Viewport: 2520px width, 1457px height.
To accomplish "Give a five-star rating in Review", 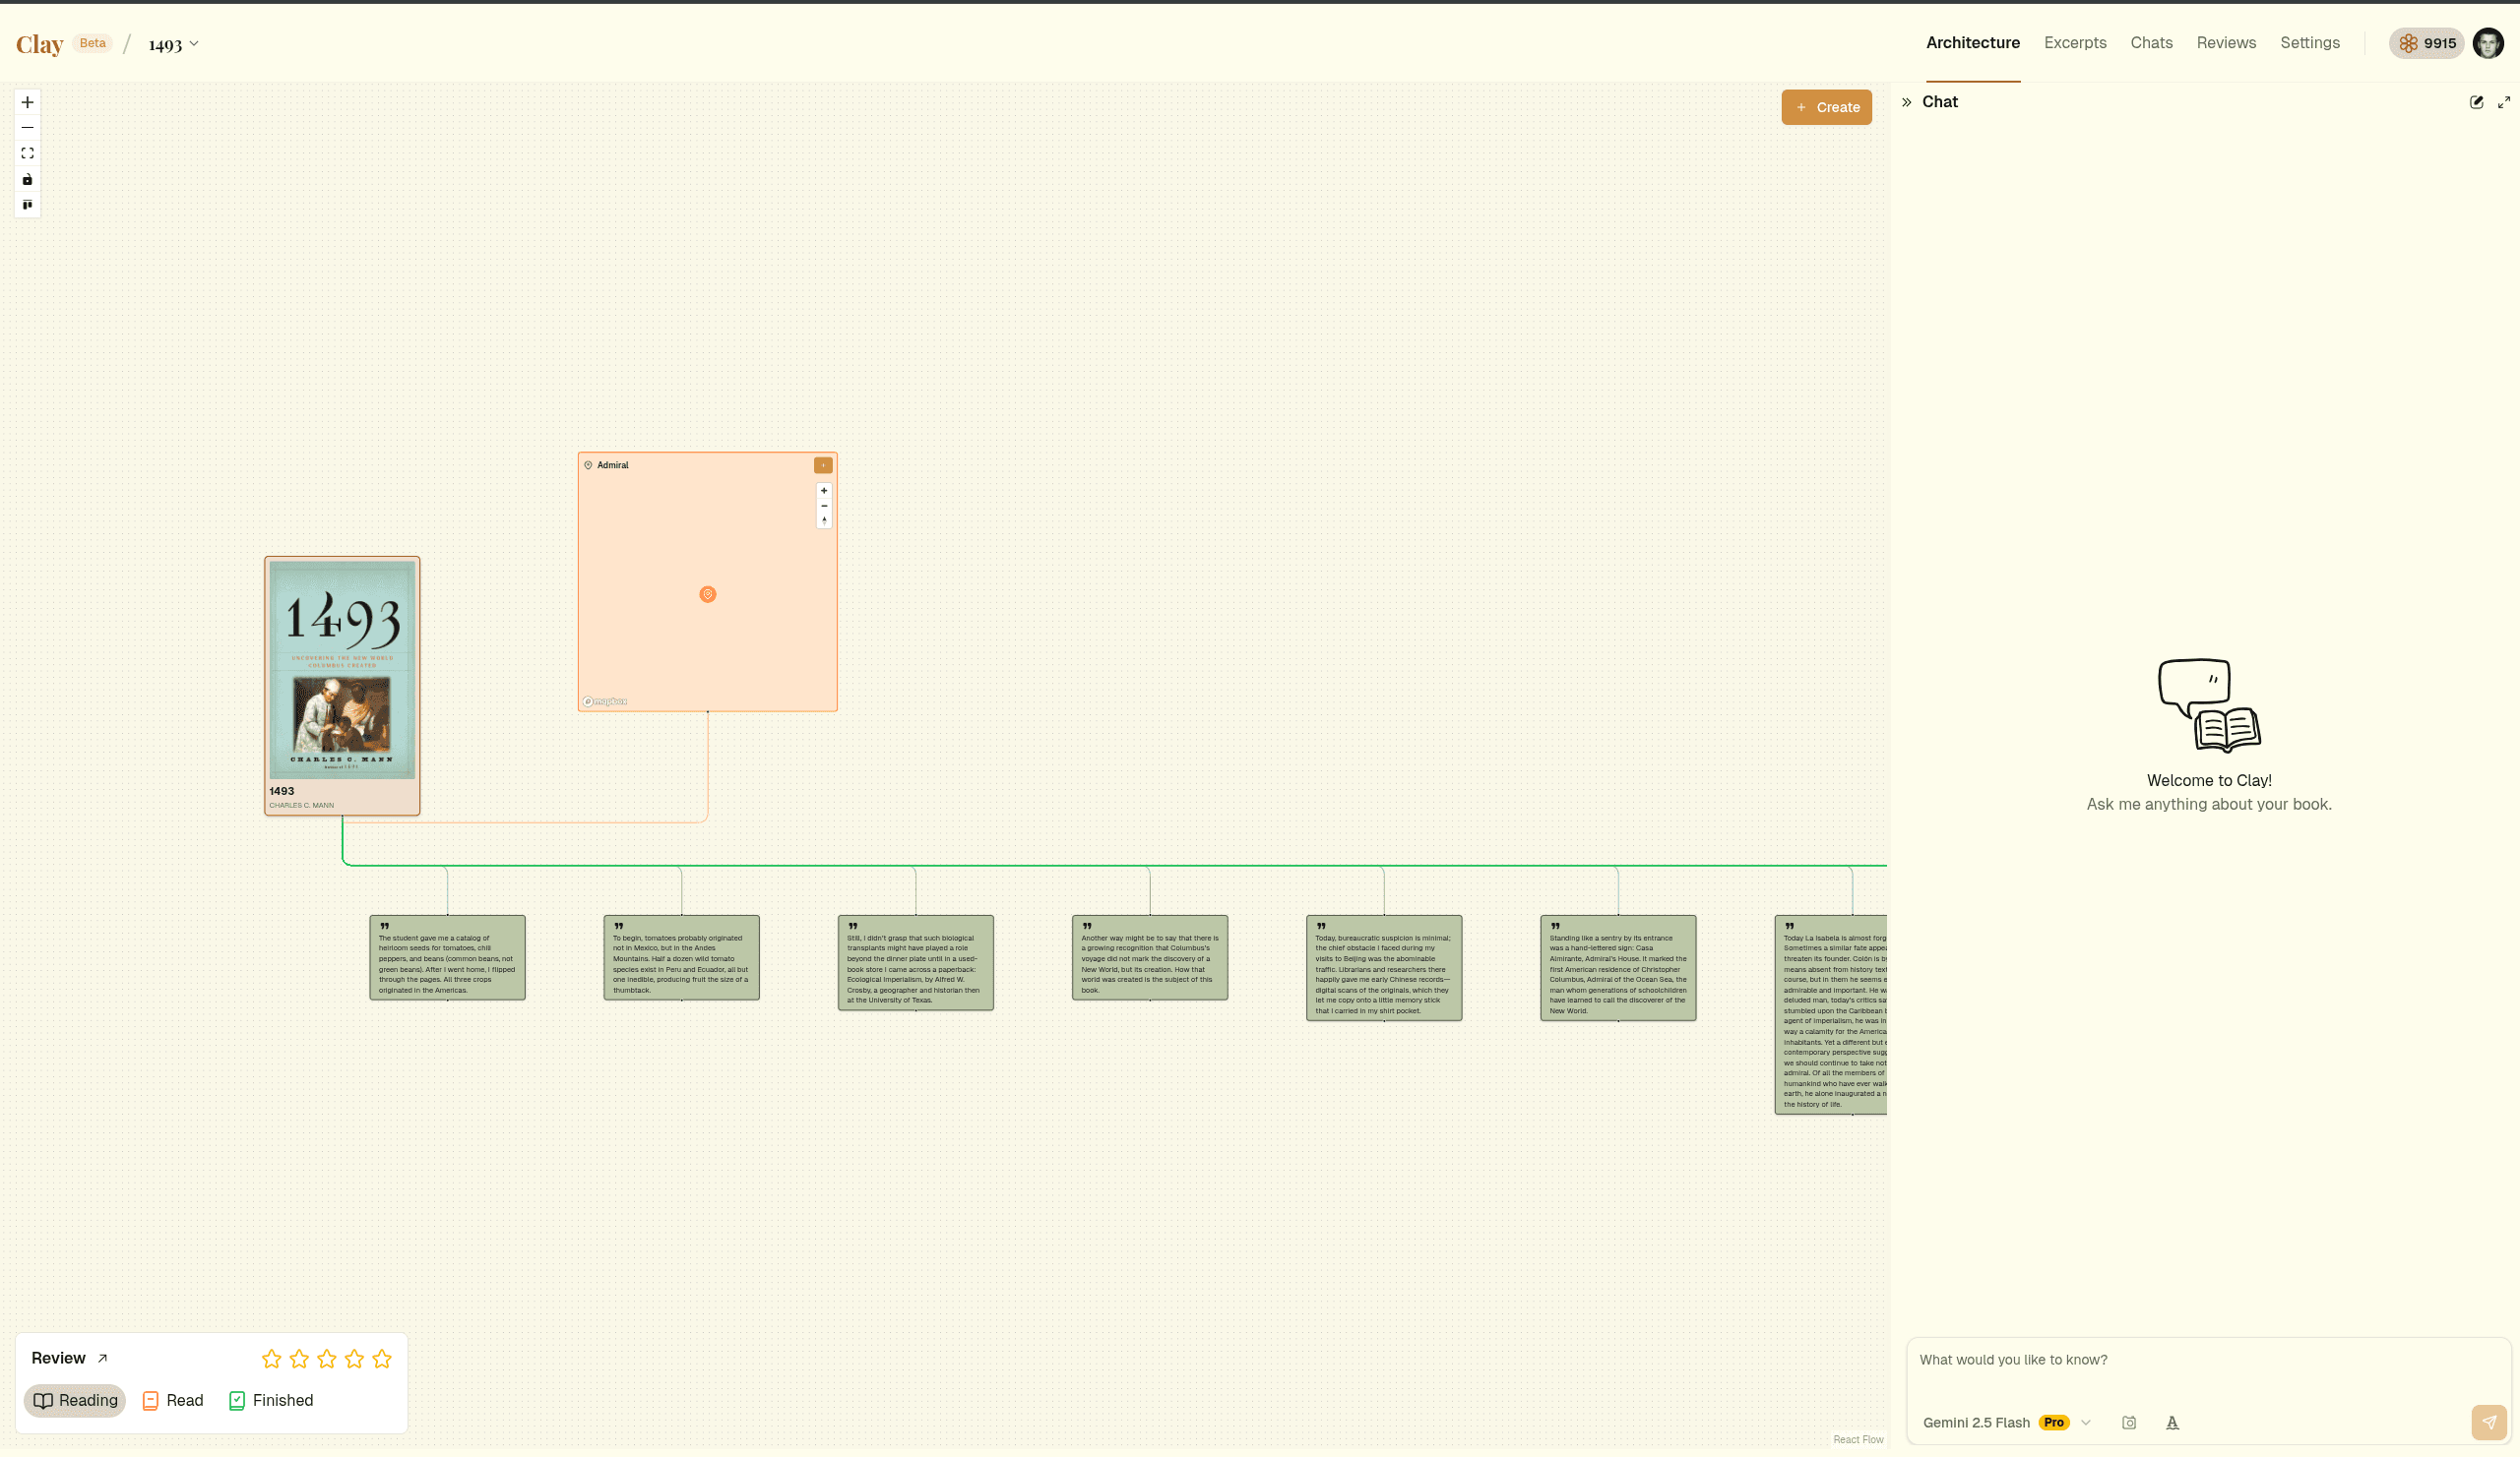I will tap(381, 1358).
